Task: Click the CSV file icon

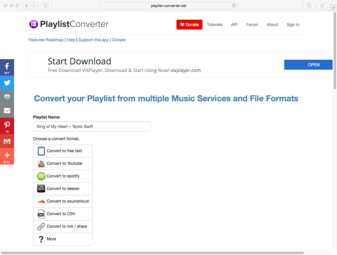Action: click(41, 214)
